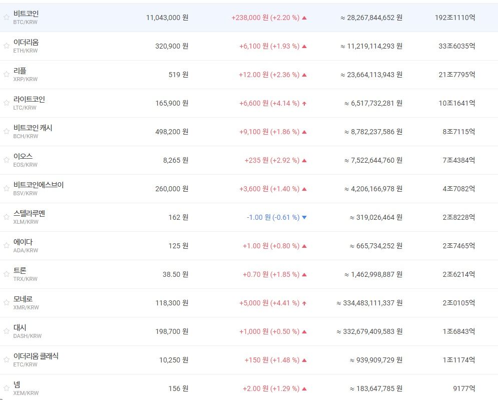Click Ripple market cap 21조7795억
This screenshot has width=498, height=400.
pos(457,75)
